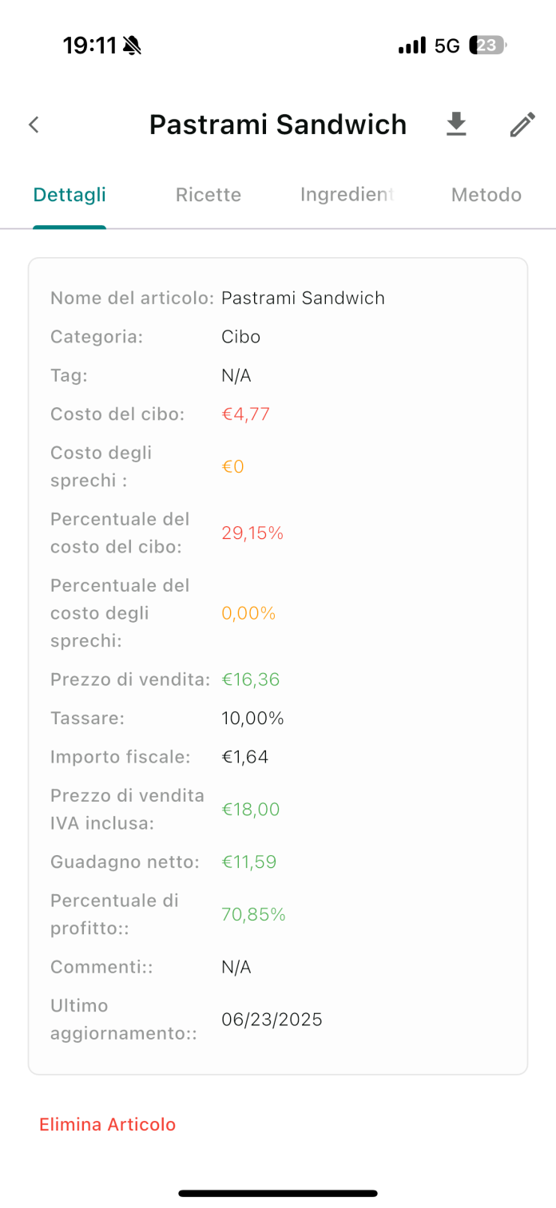Viewport: 556px width, 1208px height.
Task: Tap the 70,85% profit percentage
Action: (x=253, y=915)
